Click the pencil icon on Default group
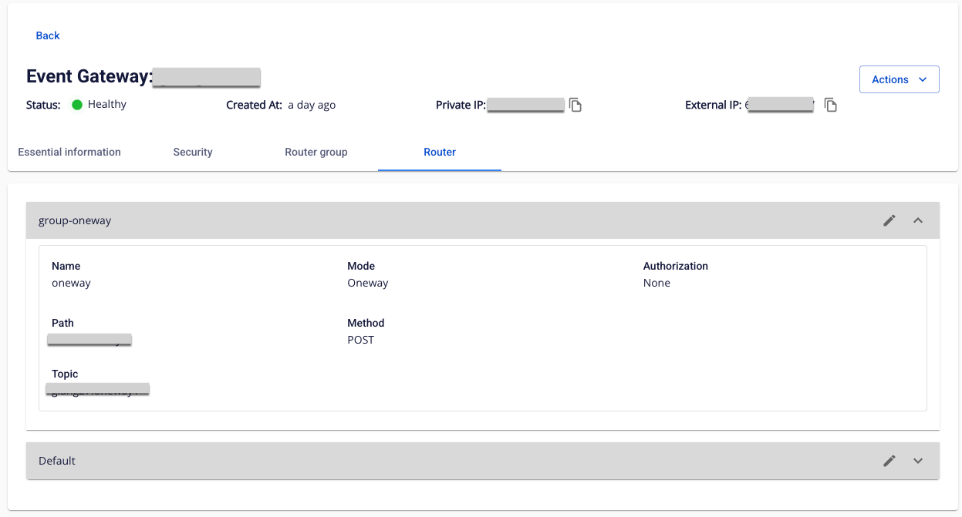962x517 pixels. coord(889,461)
